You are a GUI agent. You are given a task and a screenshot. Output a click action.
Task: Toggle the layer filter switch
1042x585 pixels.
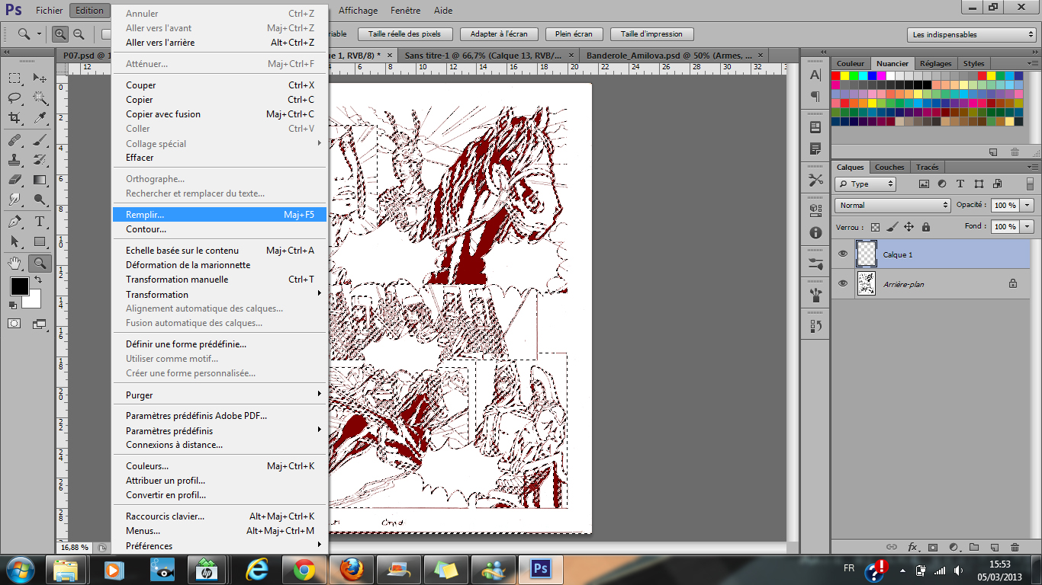tap(1030, 184)
